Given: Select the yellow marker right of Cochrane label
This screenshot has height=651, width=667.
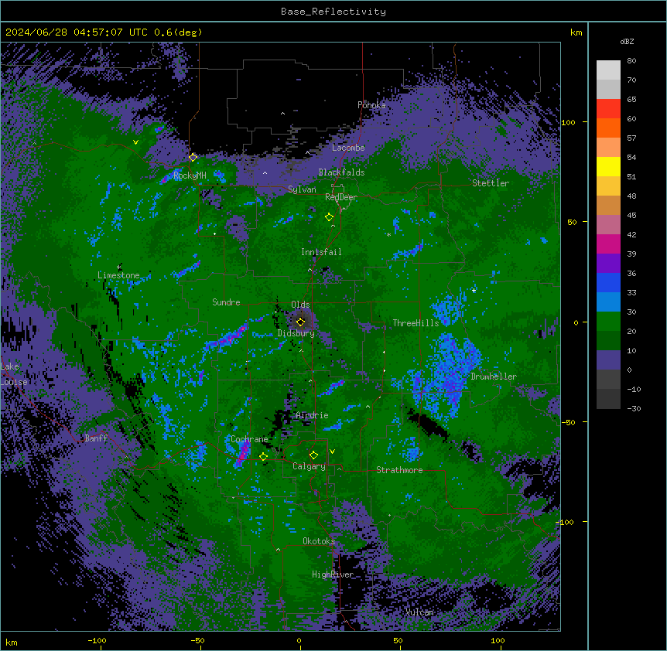Looking at the screenshot, I should click(263, 457).
